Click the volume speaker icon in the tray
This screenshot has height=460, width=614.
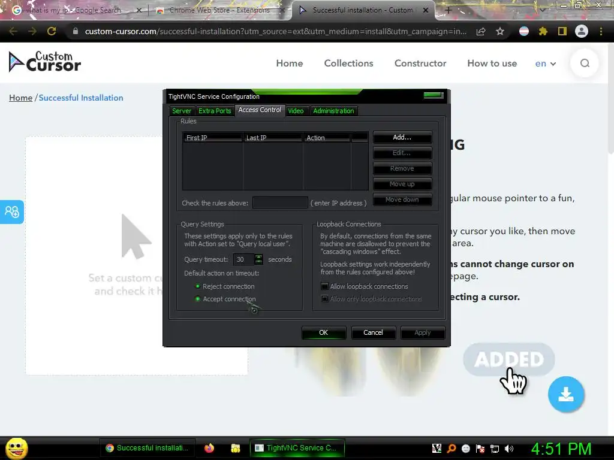pos(509,449)
